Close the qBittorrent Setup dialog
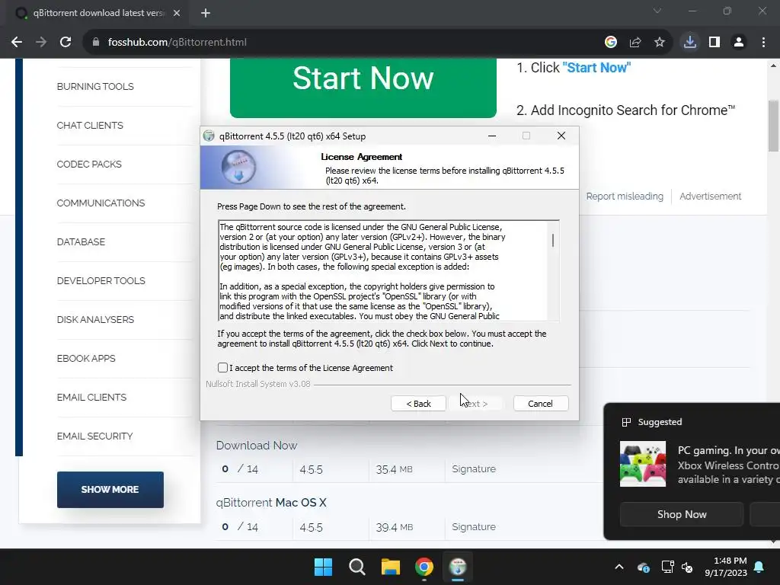The image size is (780, 585). tap(561, 136)
